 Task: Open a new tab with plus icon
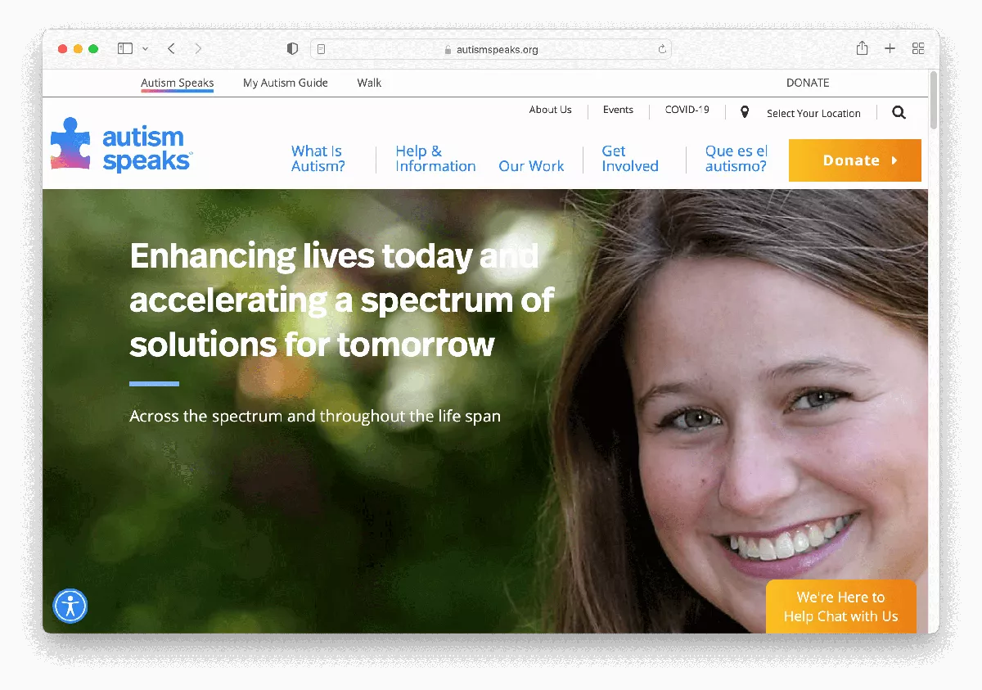890,49
